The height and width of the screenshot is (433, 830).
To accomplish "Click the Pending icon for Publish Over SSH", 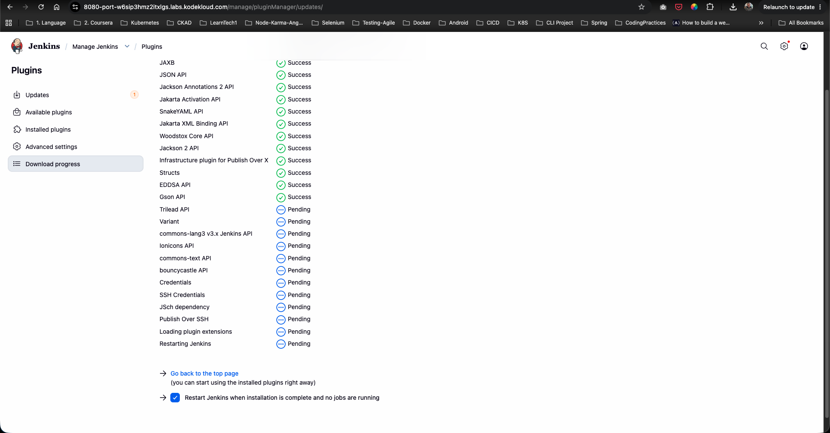I will coord(281,319).
